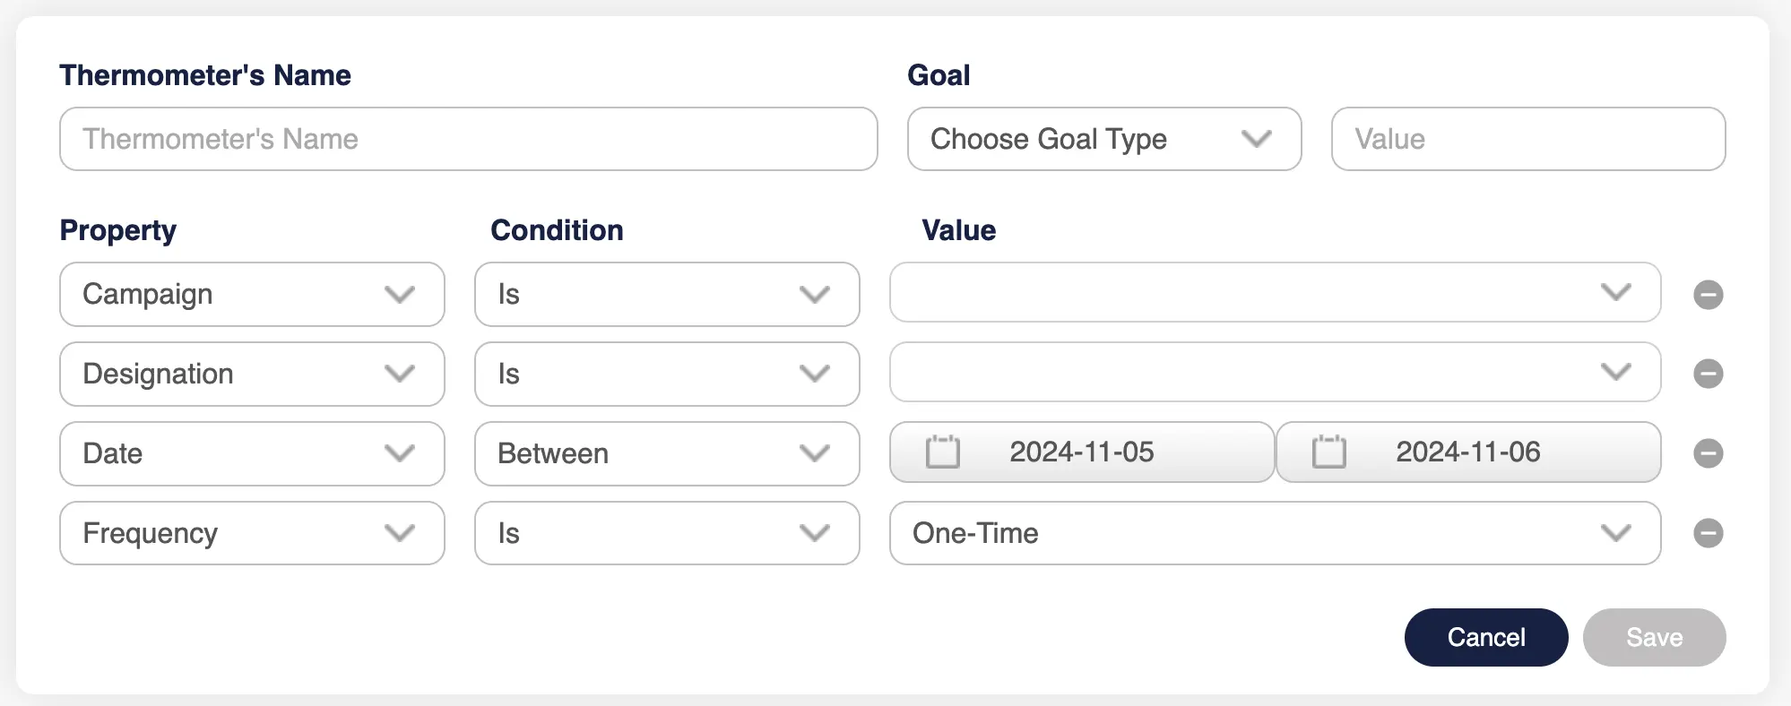Expand the Campaign value dropdown

pyautogui.click(x=1274, y=292)
